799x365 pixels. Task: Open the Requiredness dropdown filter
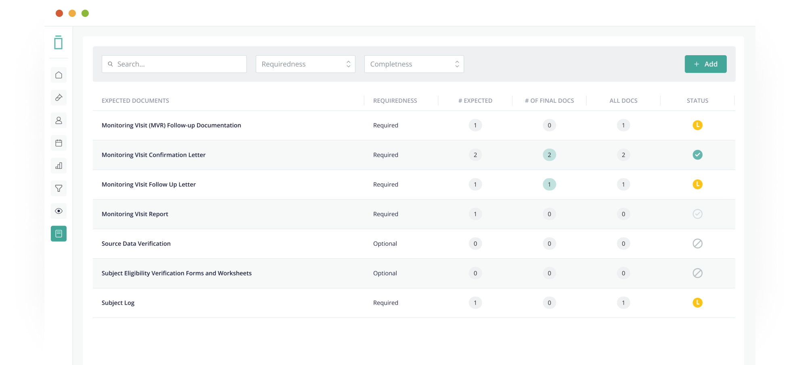305,64
